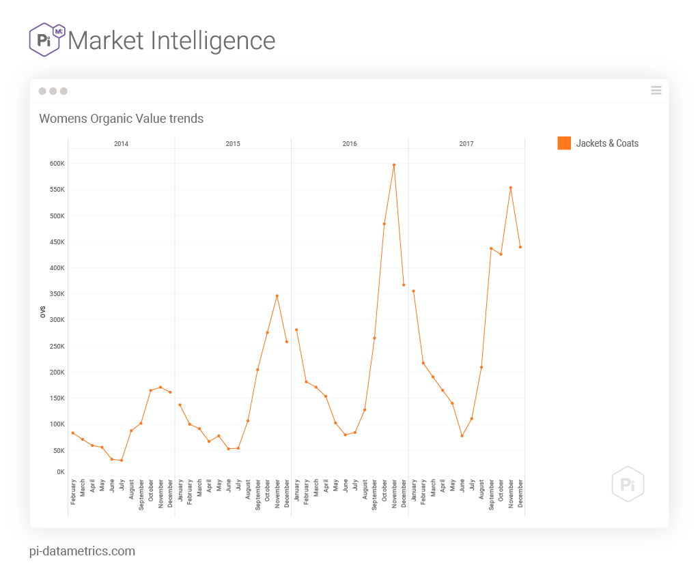Click the November 2015 peak data point

[x=277, y=296]
